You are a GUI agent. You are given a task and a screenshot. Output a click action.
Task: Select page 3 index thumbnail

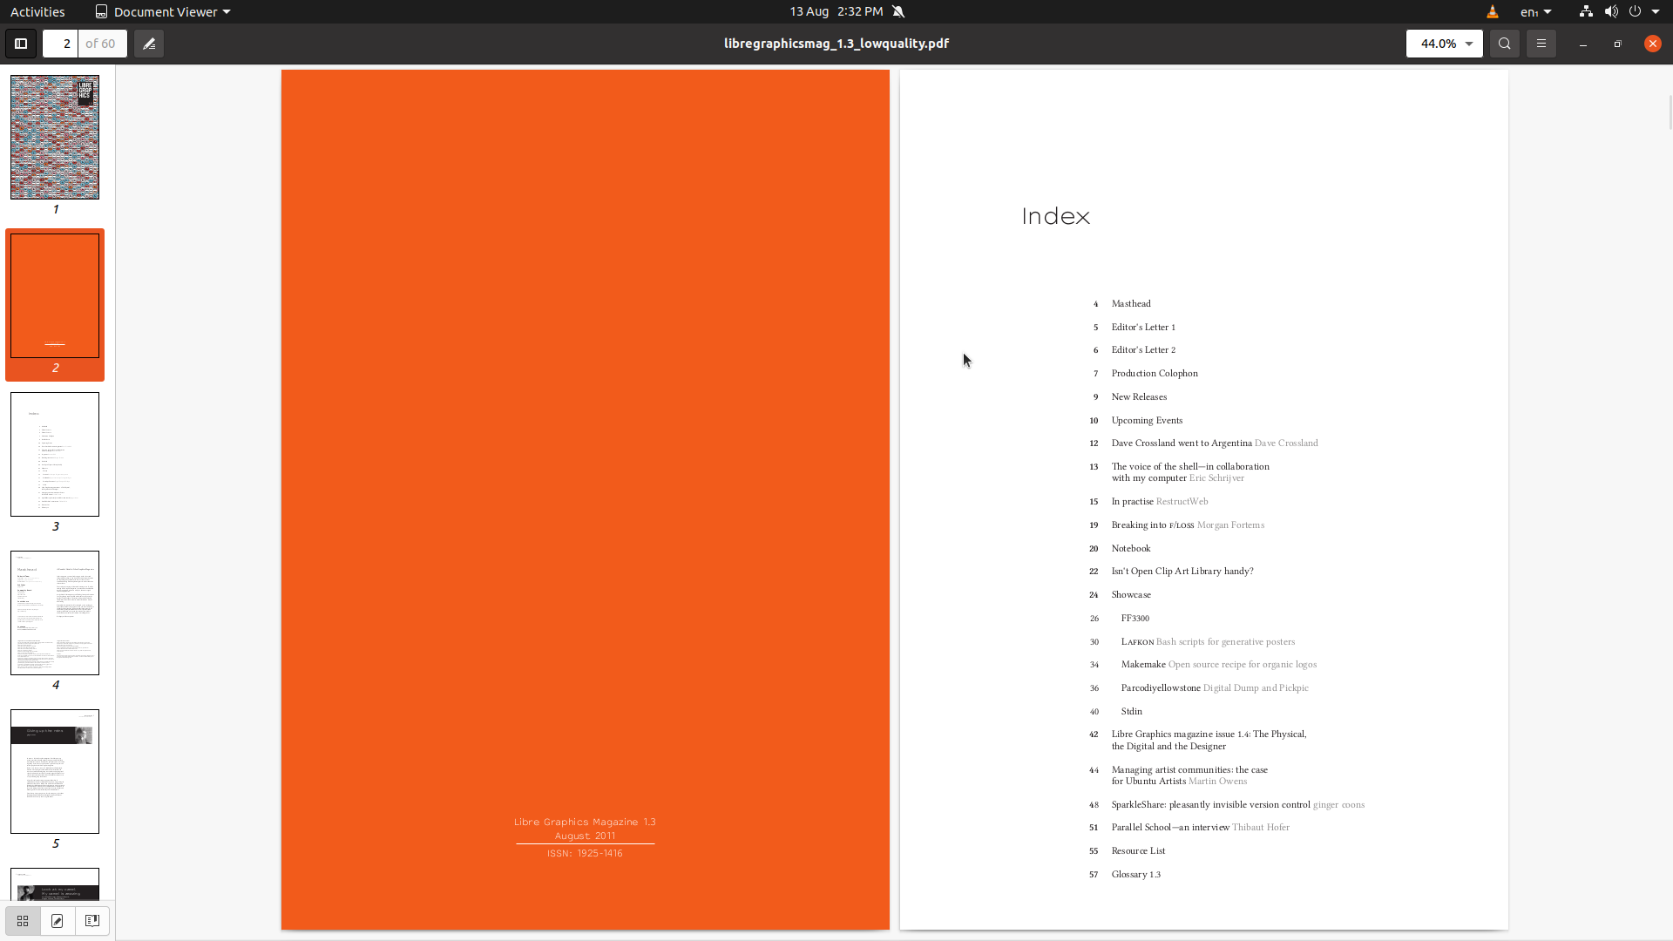pos(54,454)
